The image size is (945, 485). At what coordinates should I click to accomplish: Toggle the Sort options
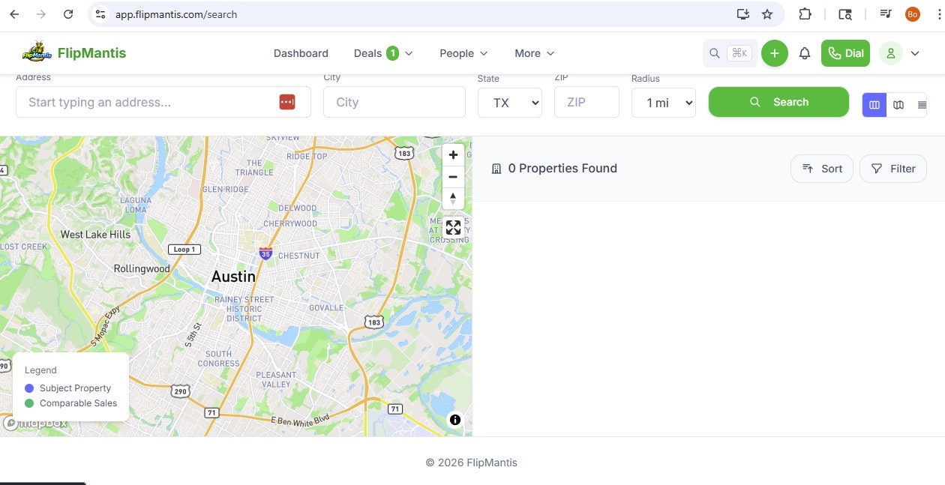(x=821, y=168)
